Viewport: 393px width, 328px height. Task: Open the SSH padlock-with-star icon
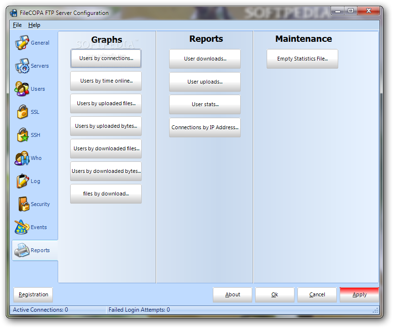click(x=23, y=135)
